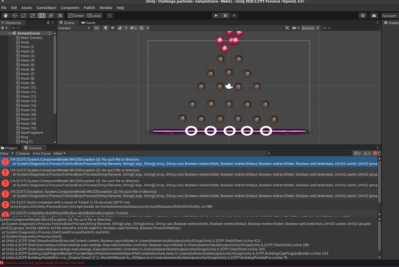Open the Shaded draw mode dropdown
The width and height of the screenshot is (399, 267).
tap(74, 28)
